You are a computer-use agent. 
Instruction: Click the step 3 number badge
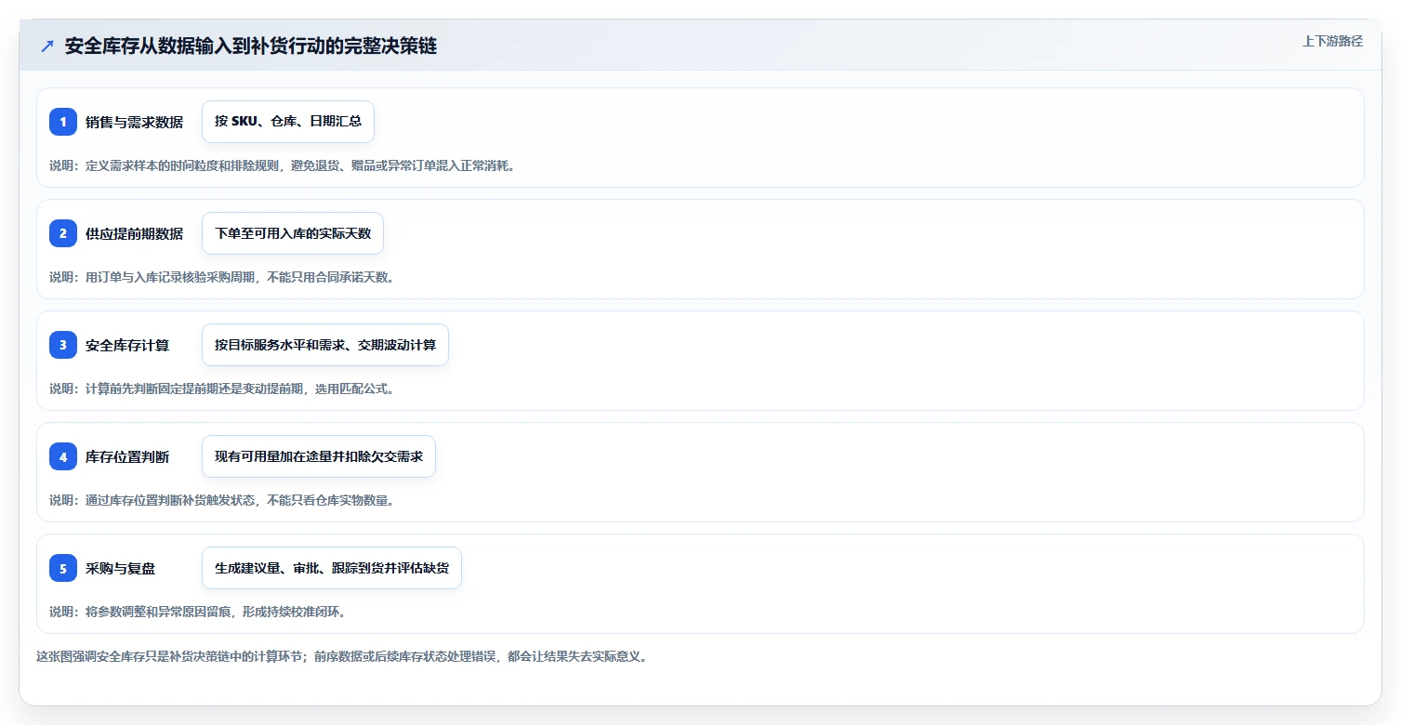(x=63, y=345)
